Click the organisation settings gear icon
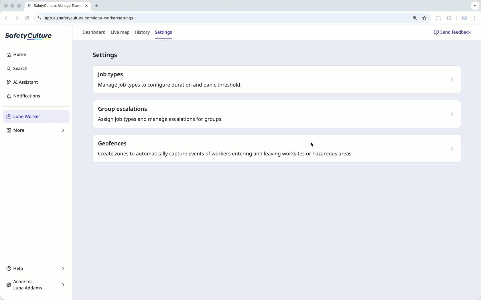The width and height of the screenshot is (481, 300). pos(9,285)
